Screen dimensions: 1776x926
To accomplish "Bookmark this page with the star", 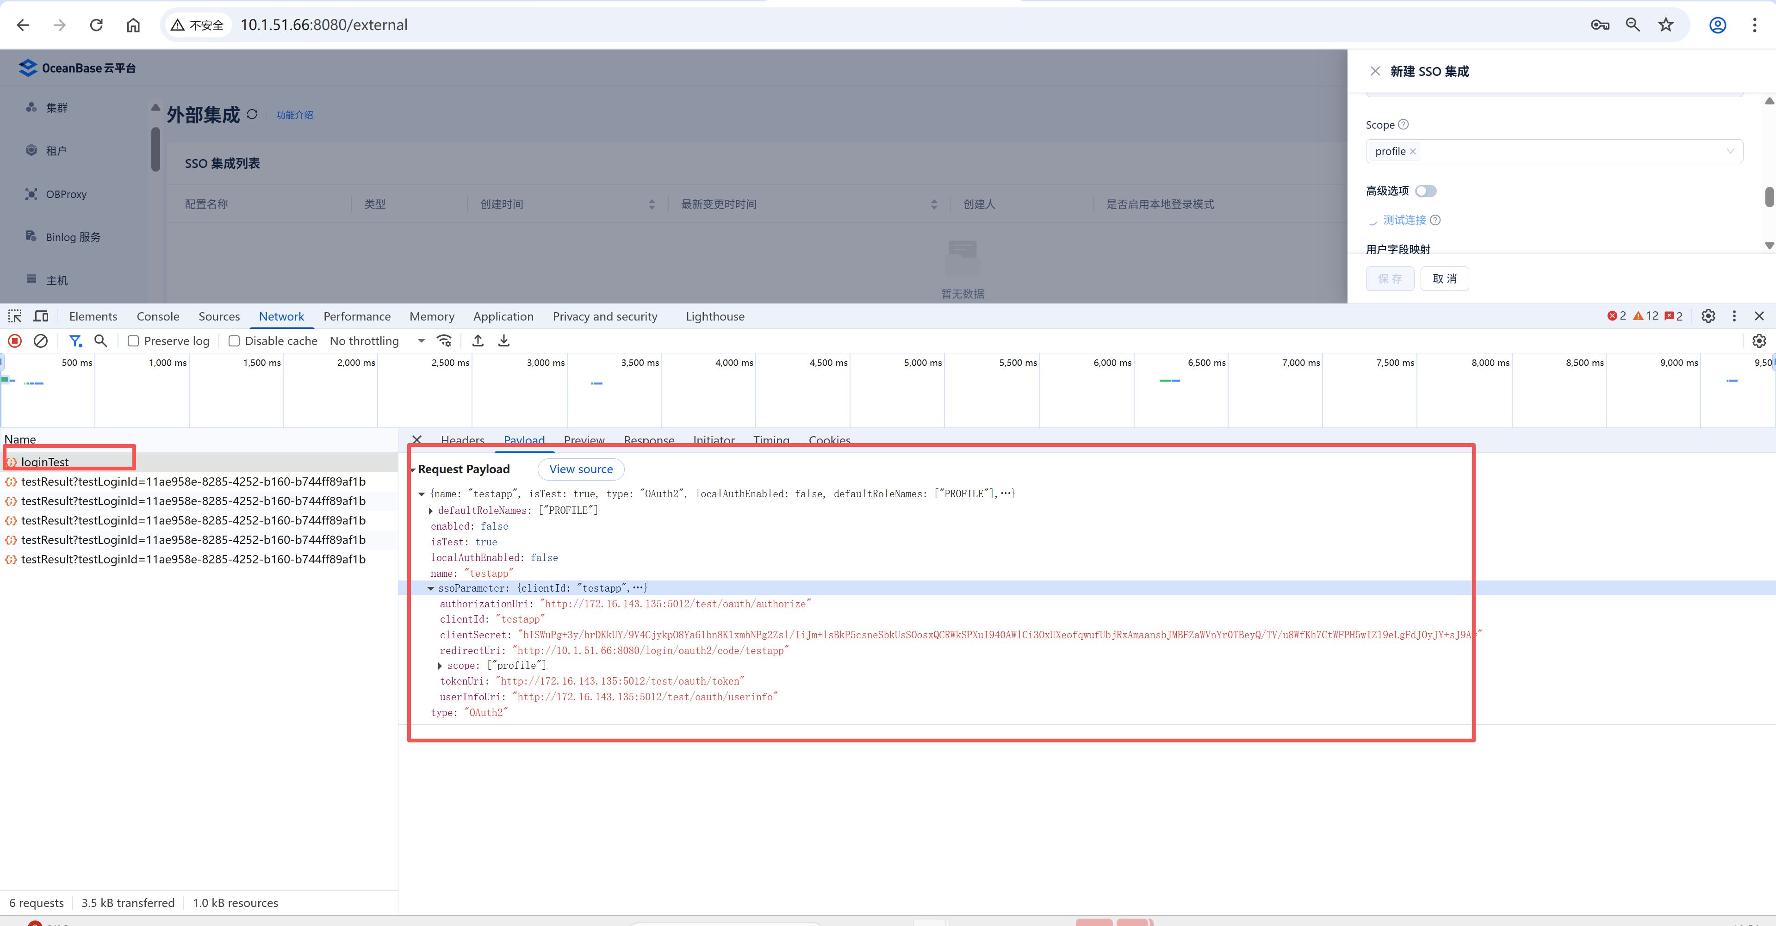I will click(1666, 25).
